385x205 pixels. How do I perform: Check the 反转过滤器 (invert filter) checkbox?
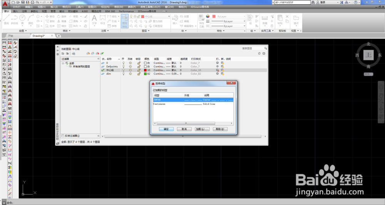[63, 136]
